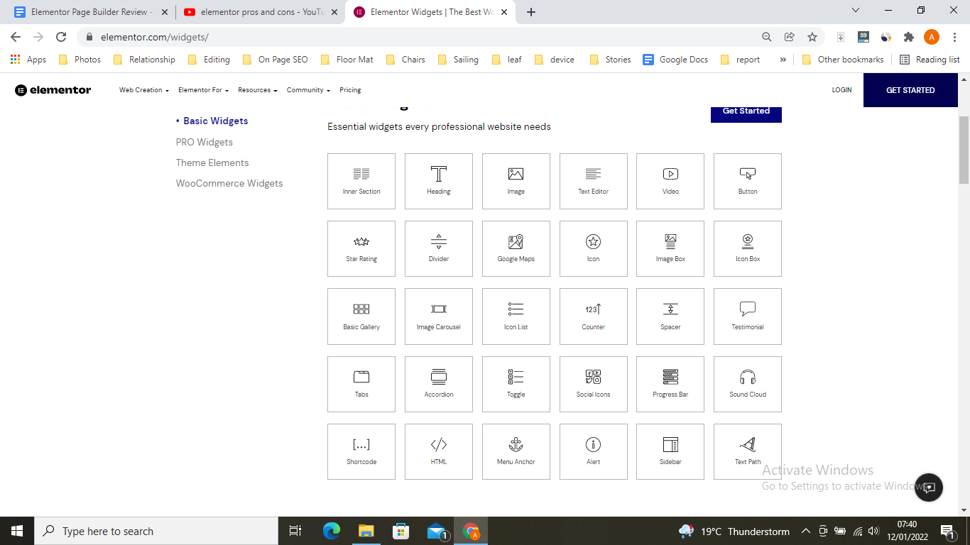
Task: Select the Sidebar widget tile
Action: (670, 451)
